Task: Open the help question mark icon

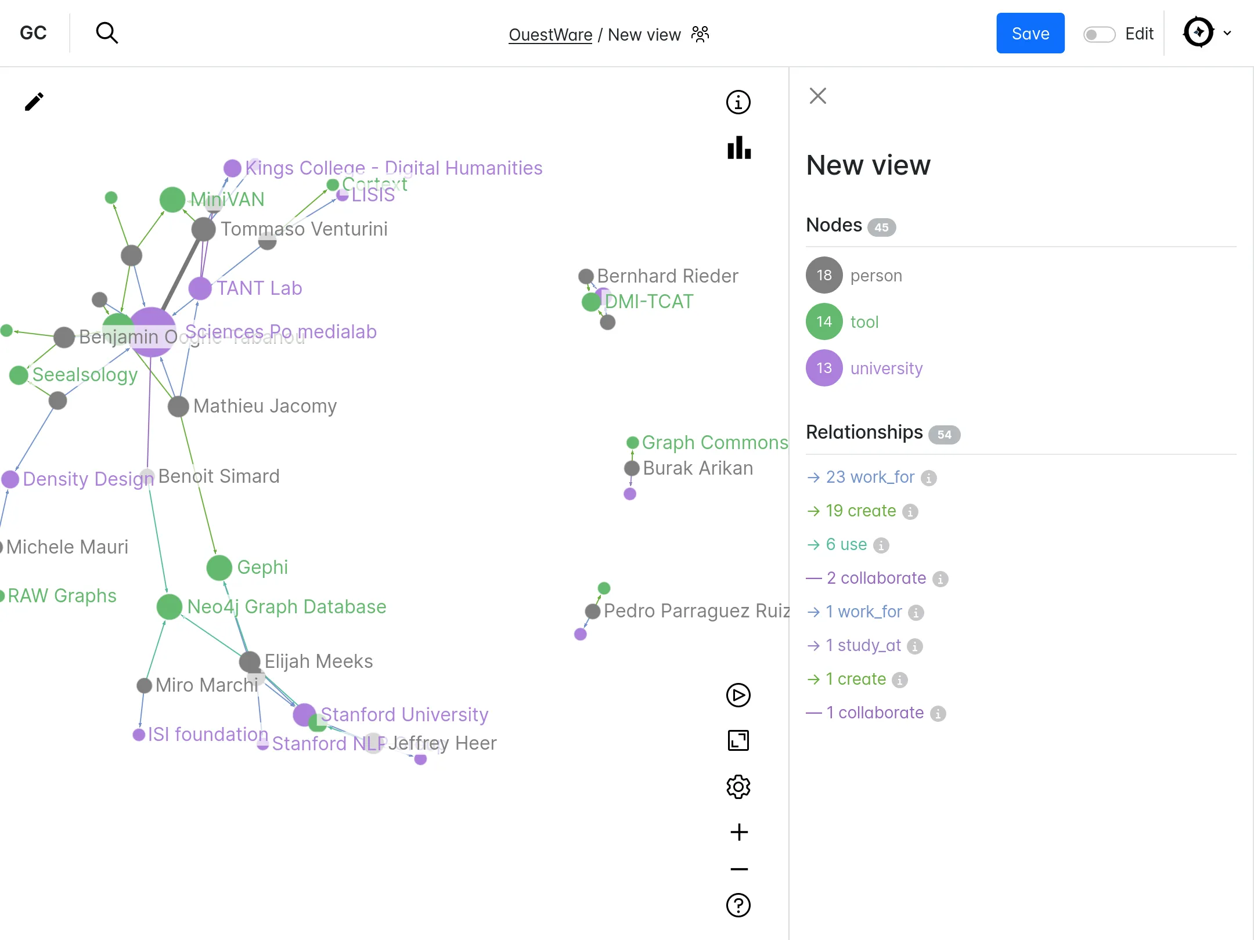Action: point(738,905)
